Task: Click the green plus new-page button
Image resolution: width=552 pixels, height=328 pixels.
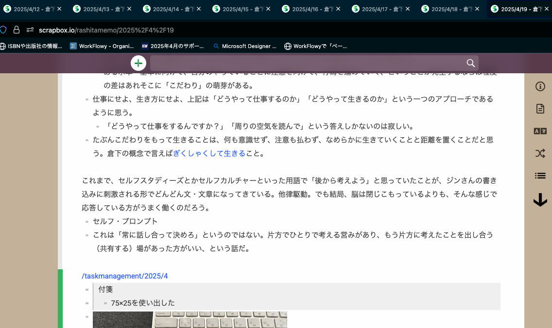Action: 138,63
